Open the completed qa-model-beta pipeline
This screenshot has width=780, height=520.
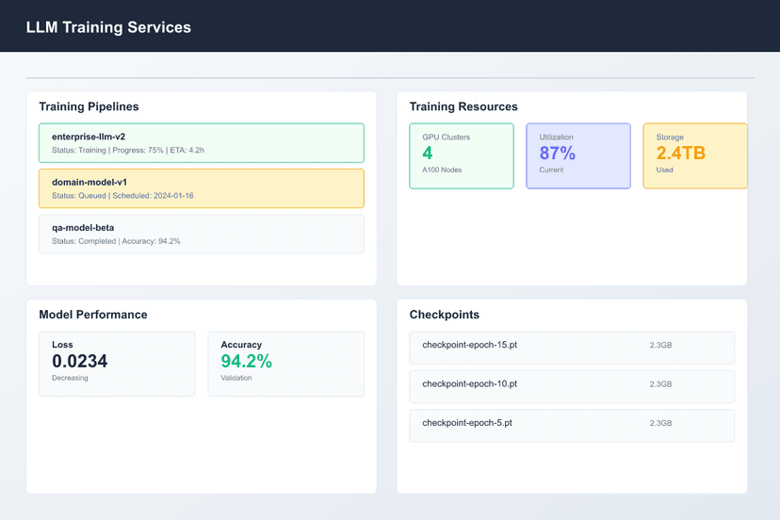(x=201, y=234)
